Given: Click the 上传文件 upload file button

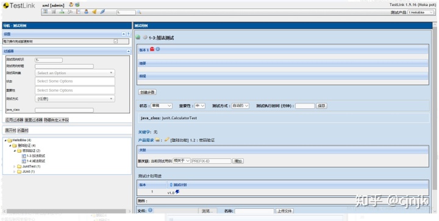Looking at the screenshot, I should 285,211.
